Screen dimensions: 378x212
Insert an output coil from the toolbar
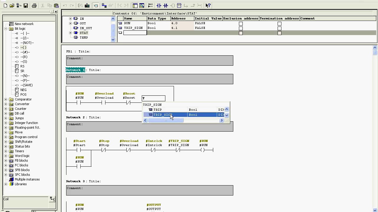click(x=172, y=6)
